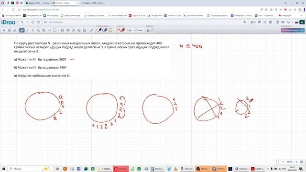Screen dimensions: 306x172
Task: Click the board shape icon next to redo
Action: tap(33, 22)
